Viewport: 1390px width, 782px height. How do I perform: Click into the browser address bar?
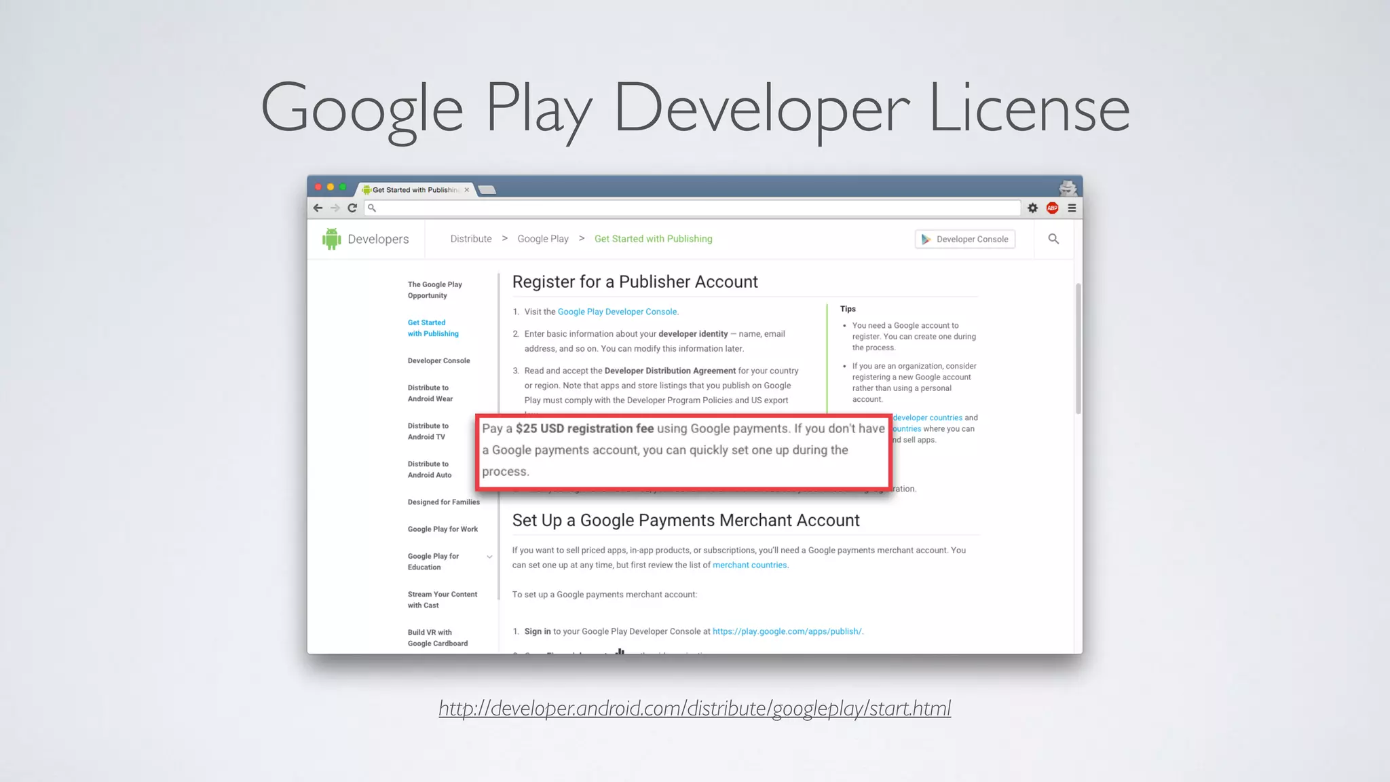(x=692, y=208)
